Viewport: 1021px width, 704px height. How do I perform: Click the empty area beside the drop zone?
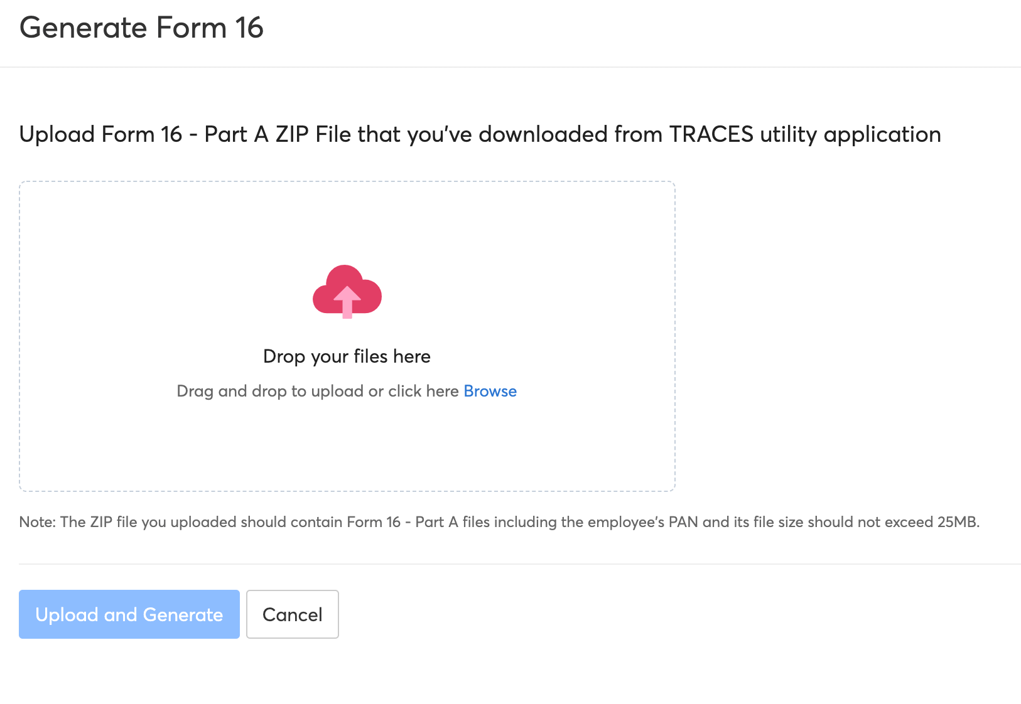click(848, 336)
